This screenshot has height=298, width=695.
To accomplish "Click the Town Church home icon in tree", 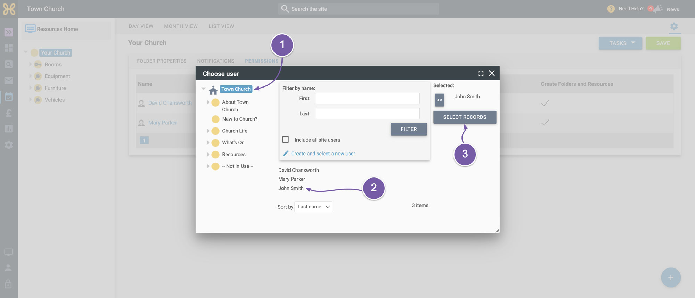I will pos(213,90).
